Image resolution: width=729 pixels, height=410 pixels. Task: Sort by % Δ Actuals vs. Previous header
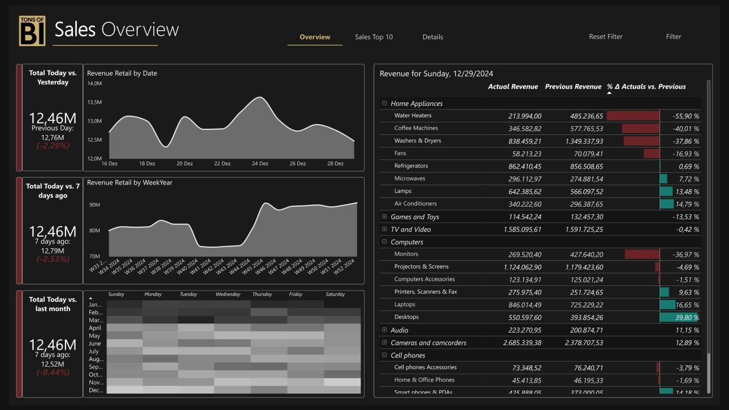click(x=646, y=87)
